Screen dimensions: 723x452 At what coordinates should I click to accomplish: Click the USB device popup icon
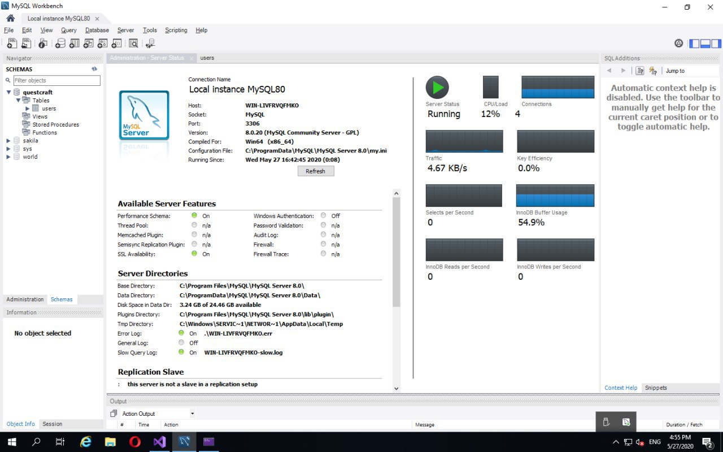pyautogui.click(x=606, y=422)
